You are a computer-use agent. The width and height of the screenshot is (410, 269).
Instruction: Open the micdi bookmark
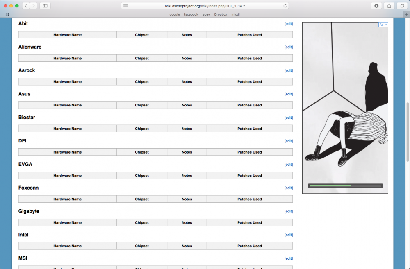pyautogui.click(x=235, y=14)
